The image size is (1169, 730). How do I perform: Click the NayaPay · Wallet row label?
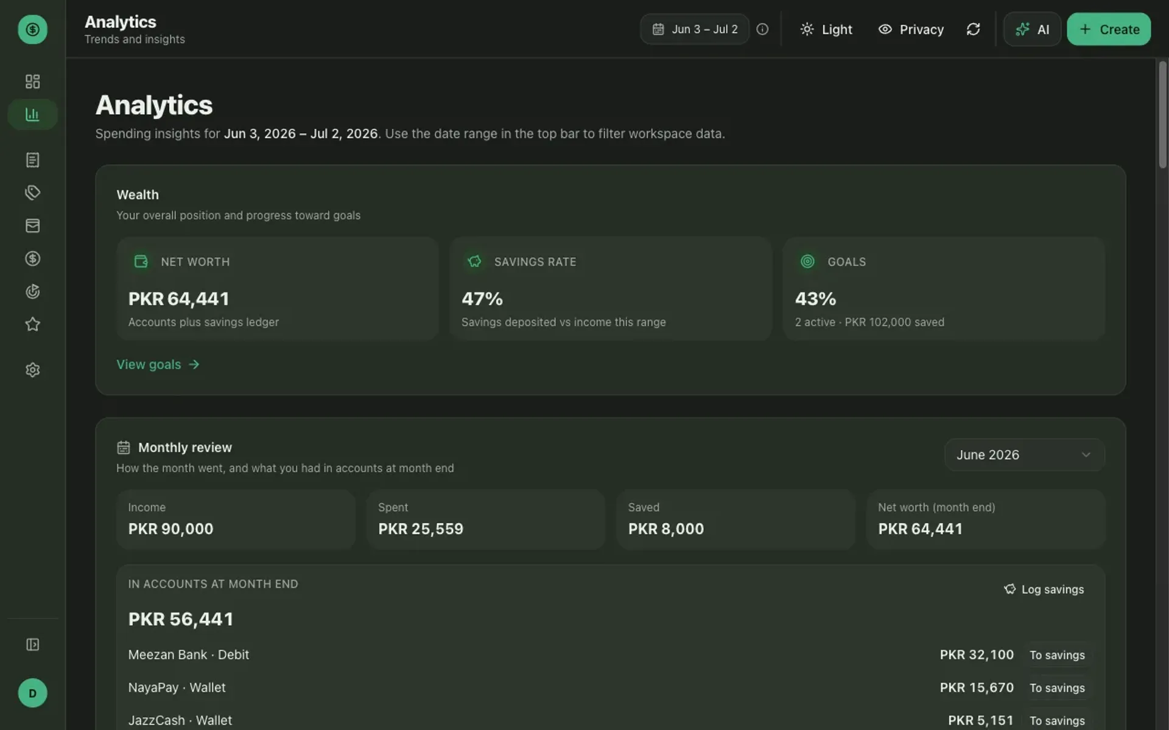[177, 688]
